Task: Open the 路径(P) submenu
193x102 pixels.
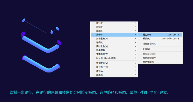Action: pyautogui.click(x=114, y=23)
